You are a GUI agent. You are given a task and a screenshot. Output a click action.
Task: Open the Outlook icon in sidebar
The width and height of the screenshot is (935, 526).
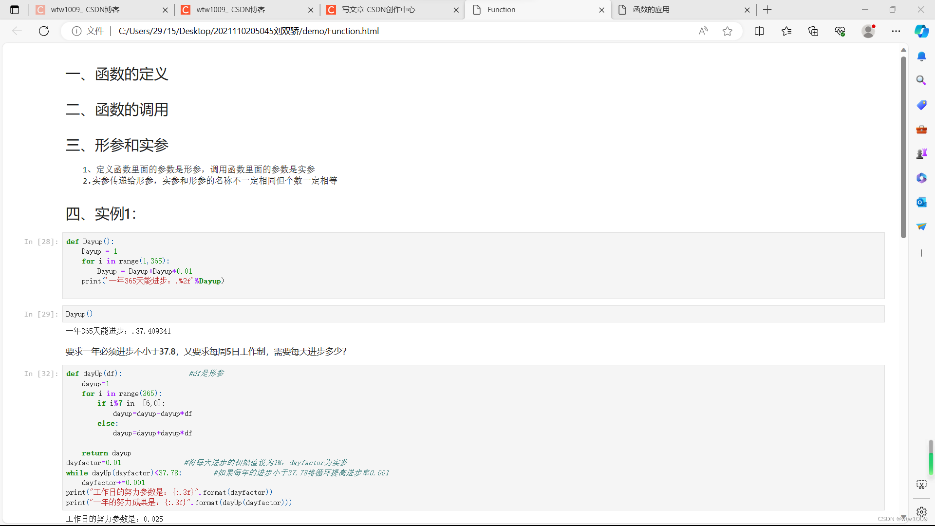pyautogui.click(x=921, y=202)
